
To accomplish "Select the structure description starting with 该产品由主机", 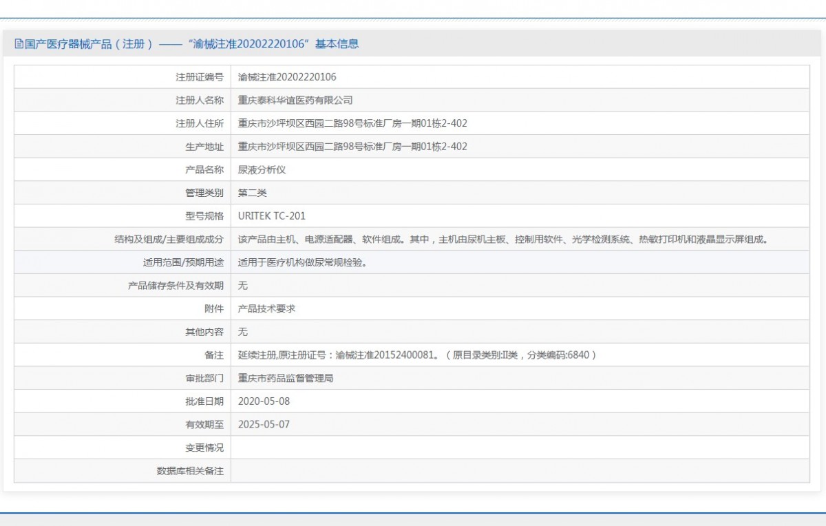I will tap(502, 239).
